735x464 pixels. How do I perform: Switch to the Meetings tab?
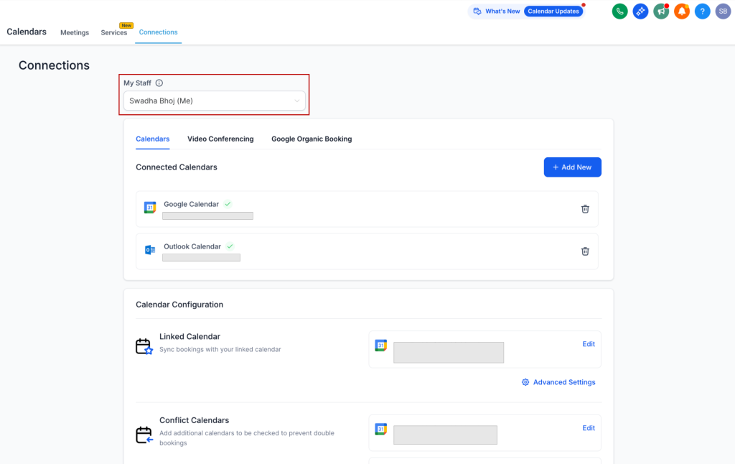(75, 32)
